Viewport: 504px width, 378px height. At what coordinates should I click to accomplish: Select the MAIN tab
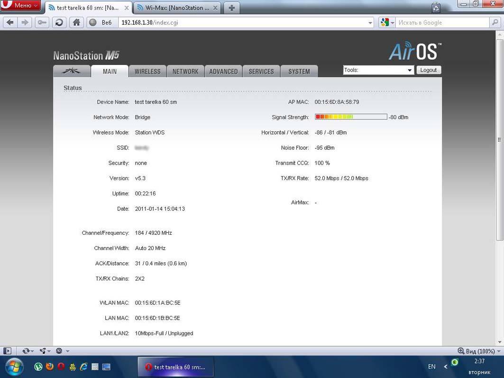110,71
